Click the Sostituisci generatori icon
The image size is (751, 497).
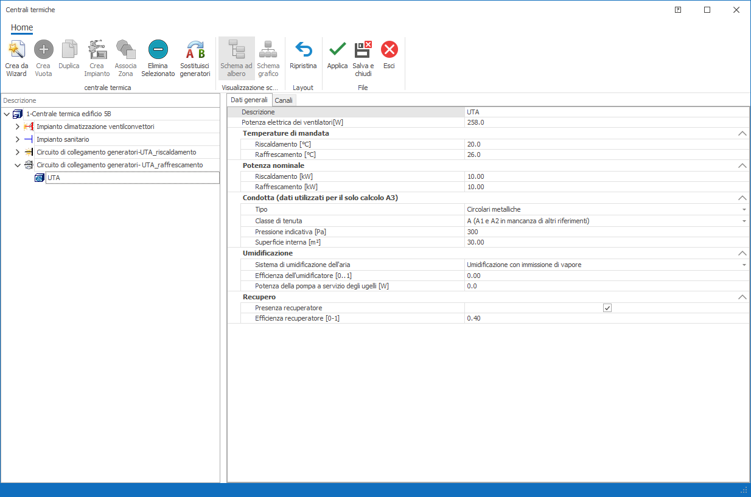[x=195, y=49]
